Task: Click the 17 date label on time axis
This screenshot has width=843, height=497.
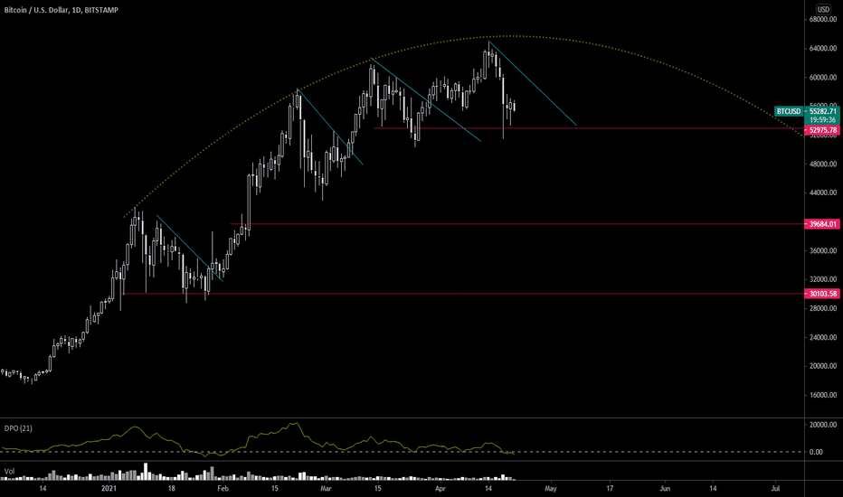Action: click(610, 488)
